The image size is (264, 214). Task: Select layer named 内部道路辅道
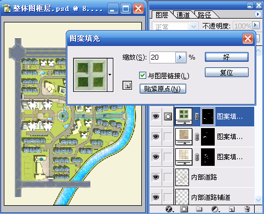point(211,198)
